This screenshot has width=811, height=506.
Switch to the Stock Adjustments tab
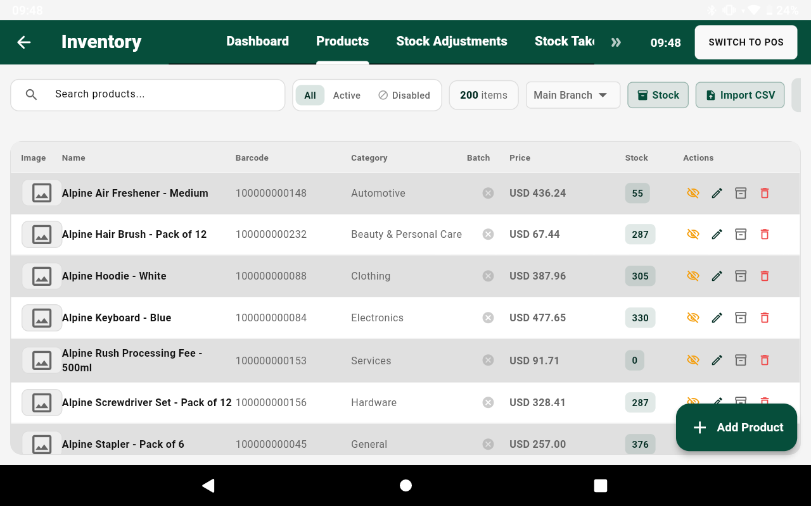pyautogui.click(x=452, y=41)
